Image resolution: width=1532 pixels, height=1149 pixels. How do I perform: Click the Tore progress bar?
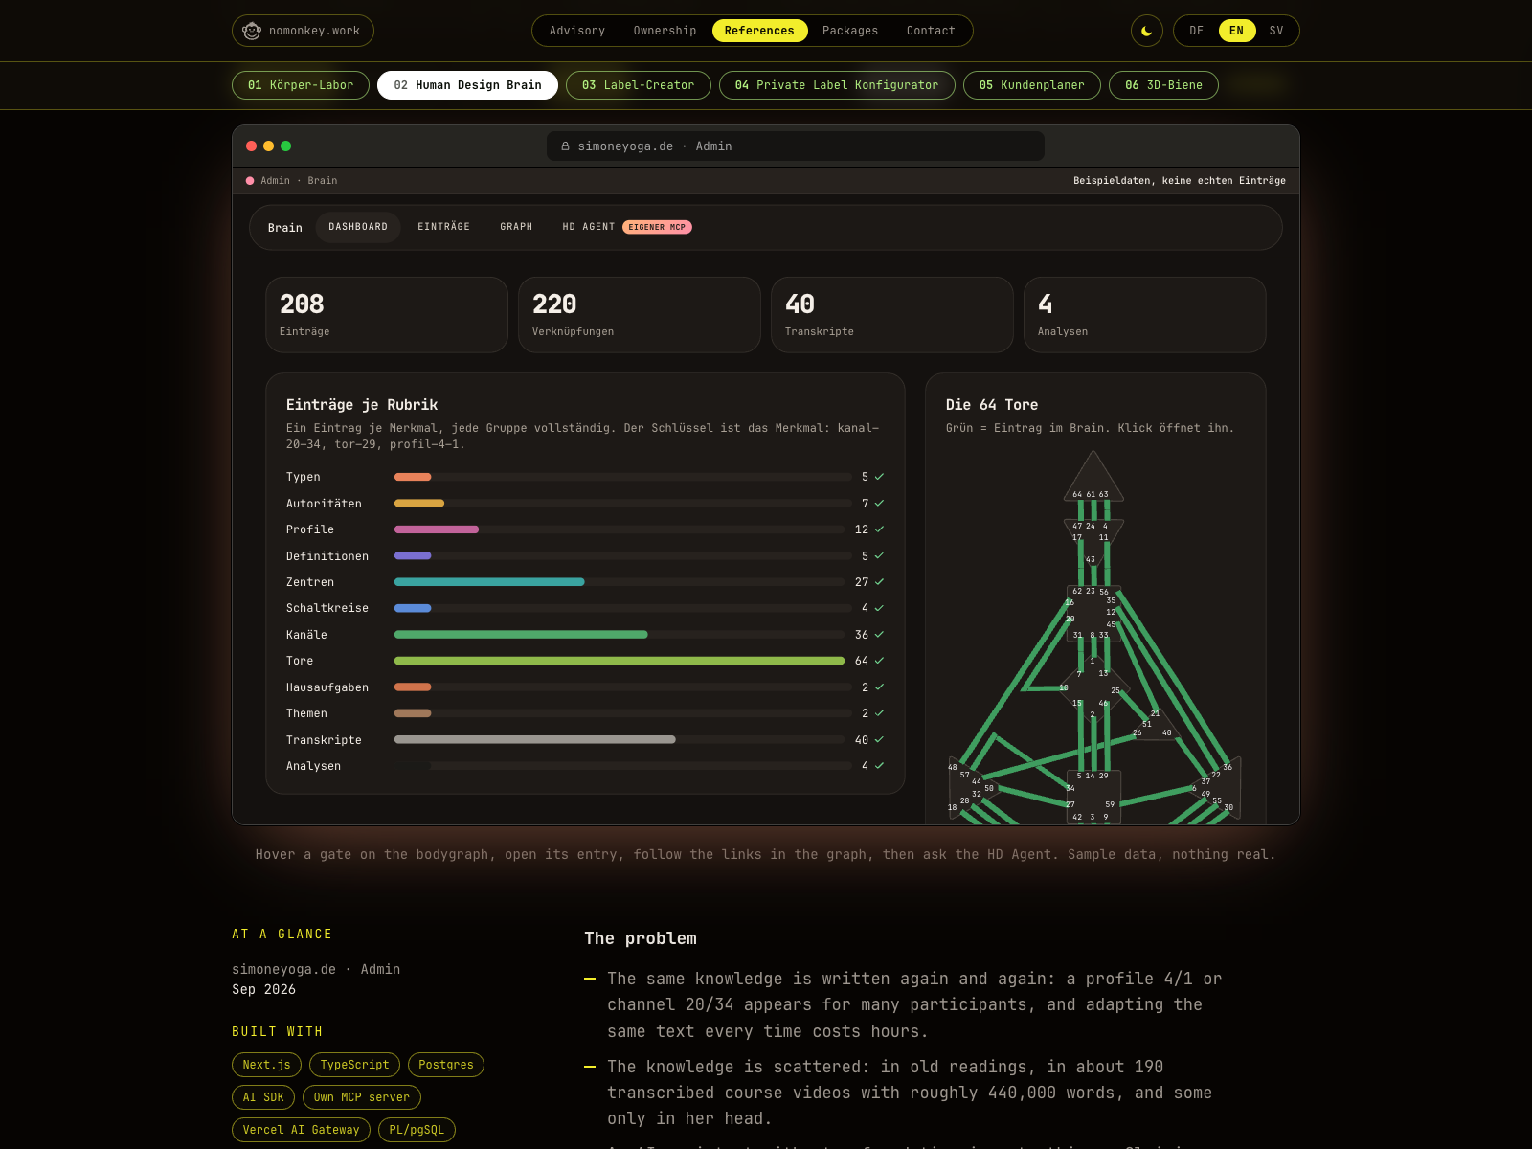click(620, 661)
